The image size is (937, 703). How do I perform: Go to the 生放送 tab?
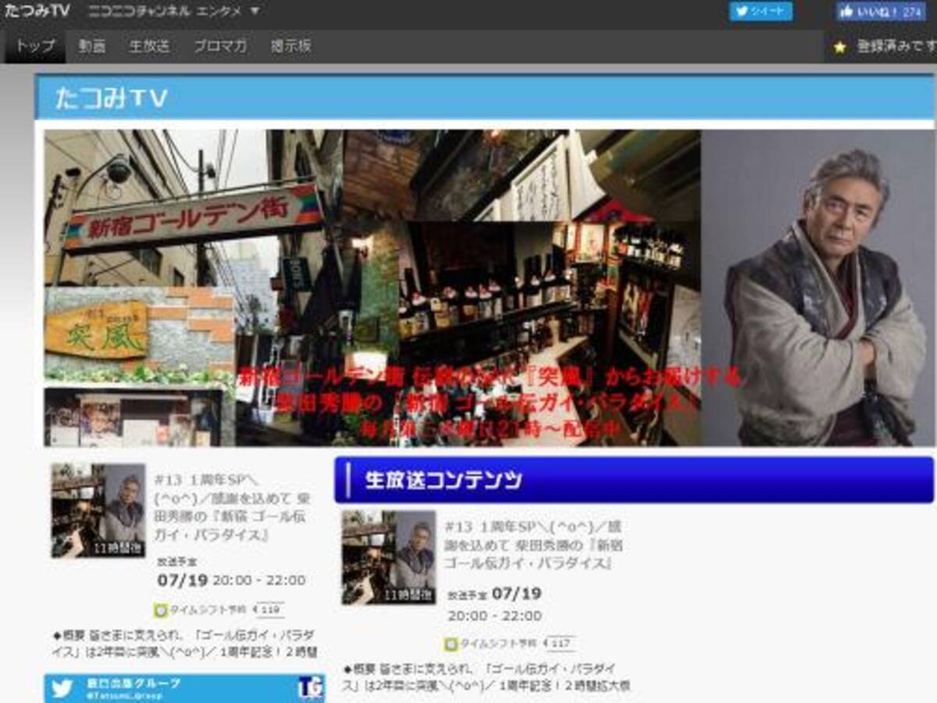coord(148,46)
